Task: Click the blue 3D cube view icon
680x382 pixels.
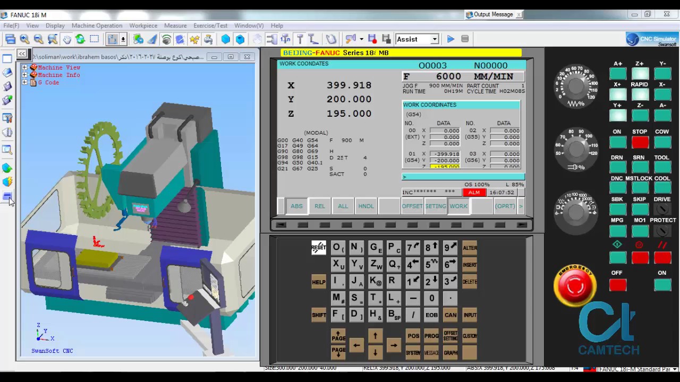Action: [240, 39]
